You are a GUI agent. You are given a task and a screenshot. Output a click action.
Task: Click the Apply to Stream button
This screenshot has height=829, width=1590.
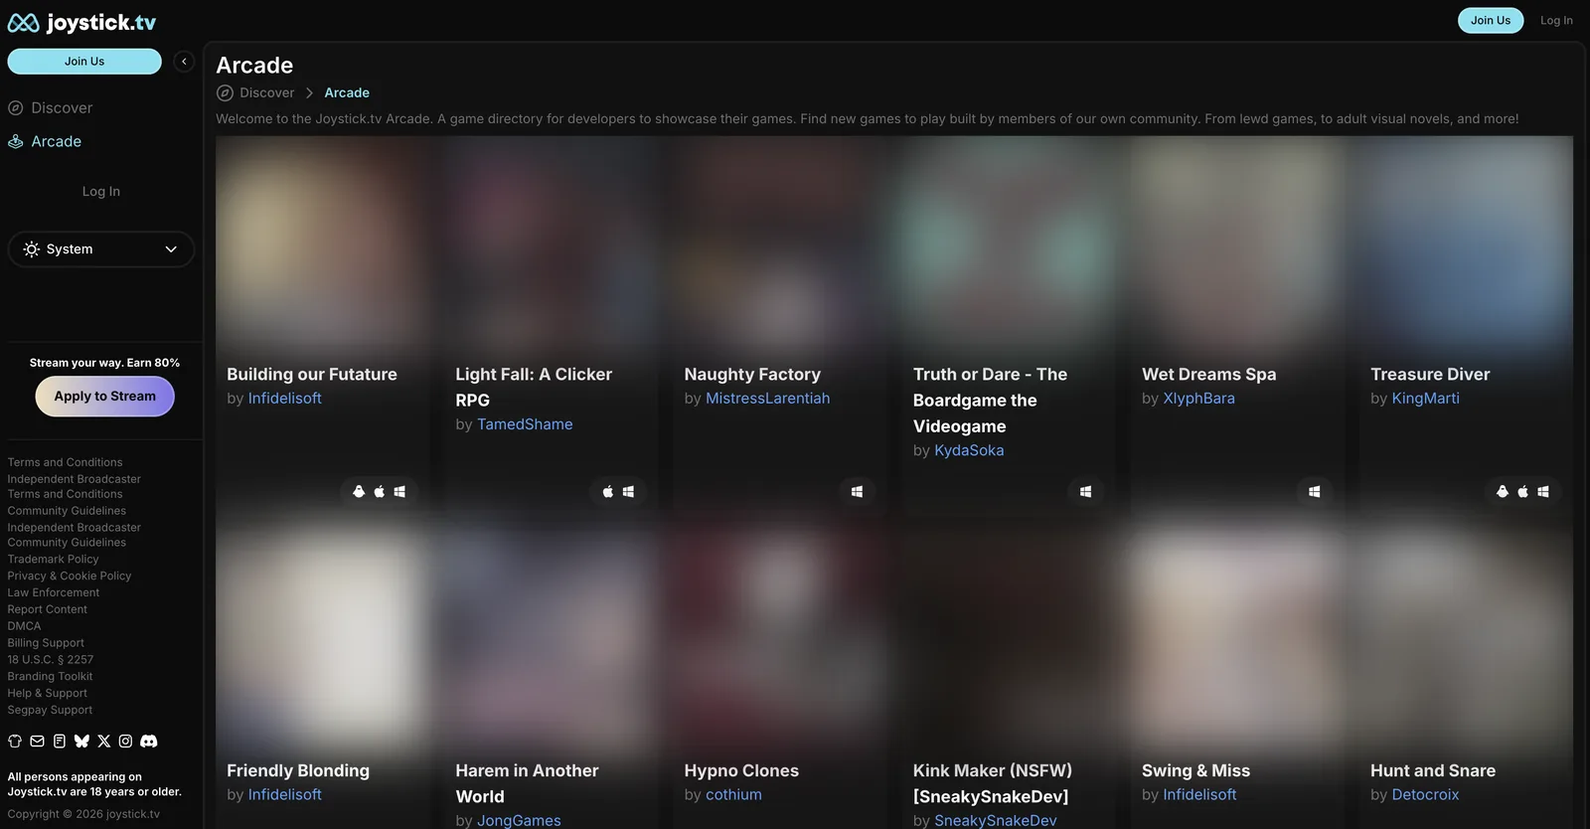tap(105, 397)
